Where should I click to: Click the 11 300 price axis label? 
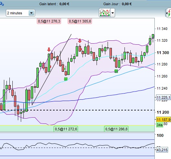[163, 53]
